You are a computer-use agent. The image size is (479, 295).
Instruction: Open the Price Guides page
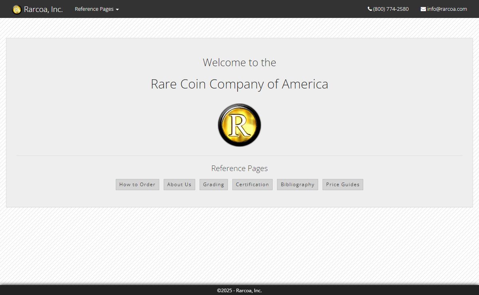click(x=343, y=185)
